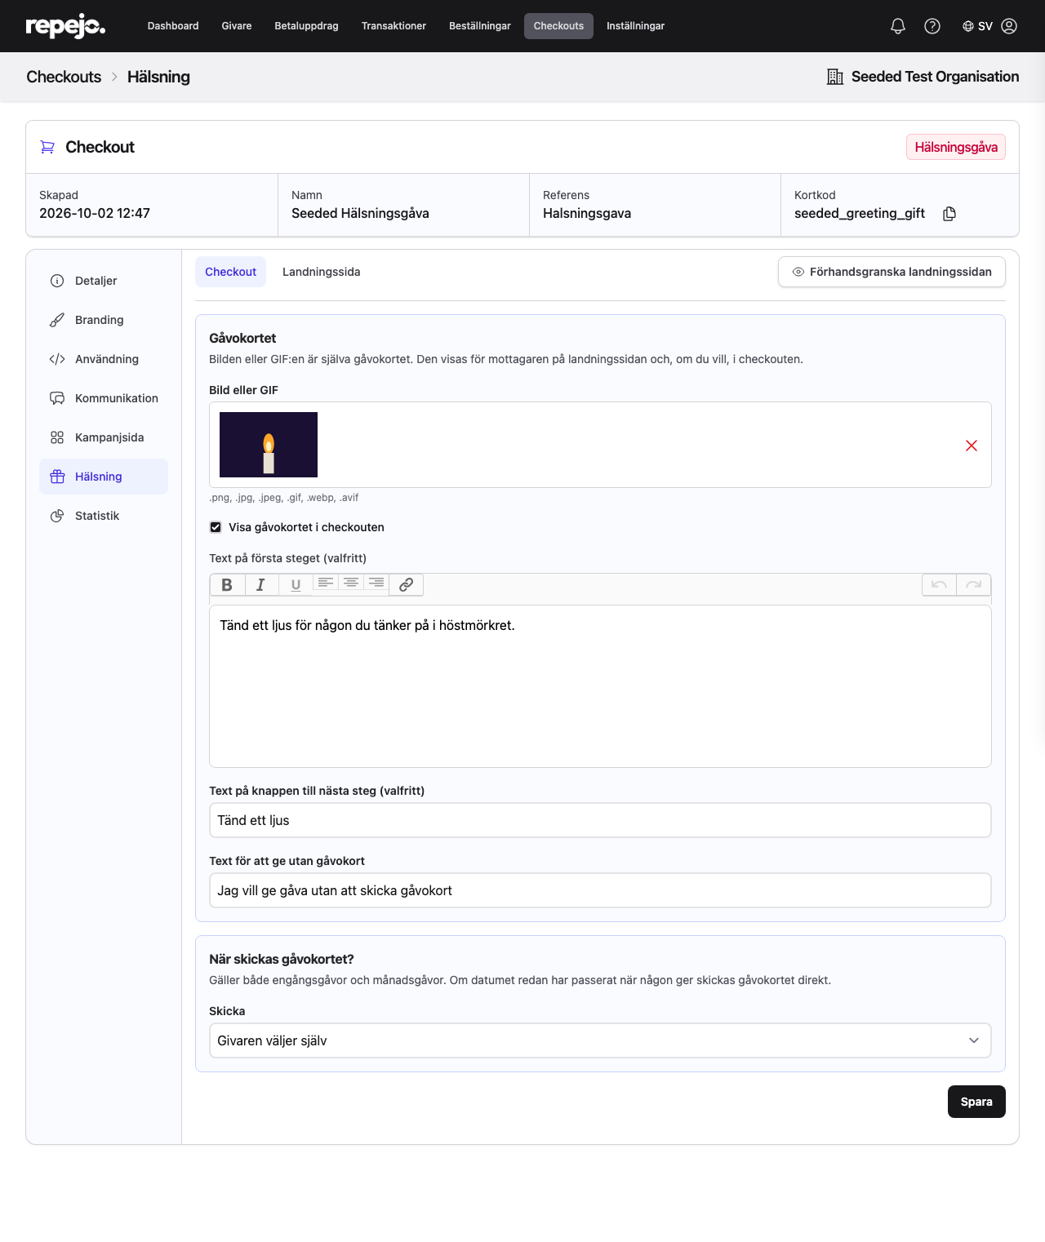Open Kampanjsida in the sidebar
This screenshot has height=1242, width=1045.
click(x=104, y=437)
